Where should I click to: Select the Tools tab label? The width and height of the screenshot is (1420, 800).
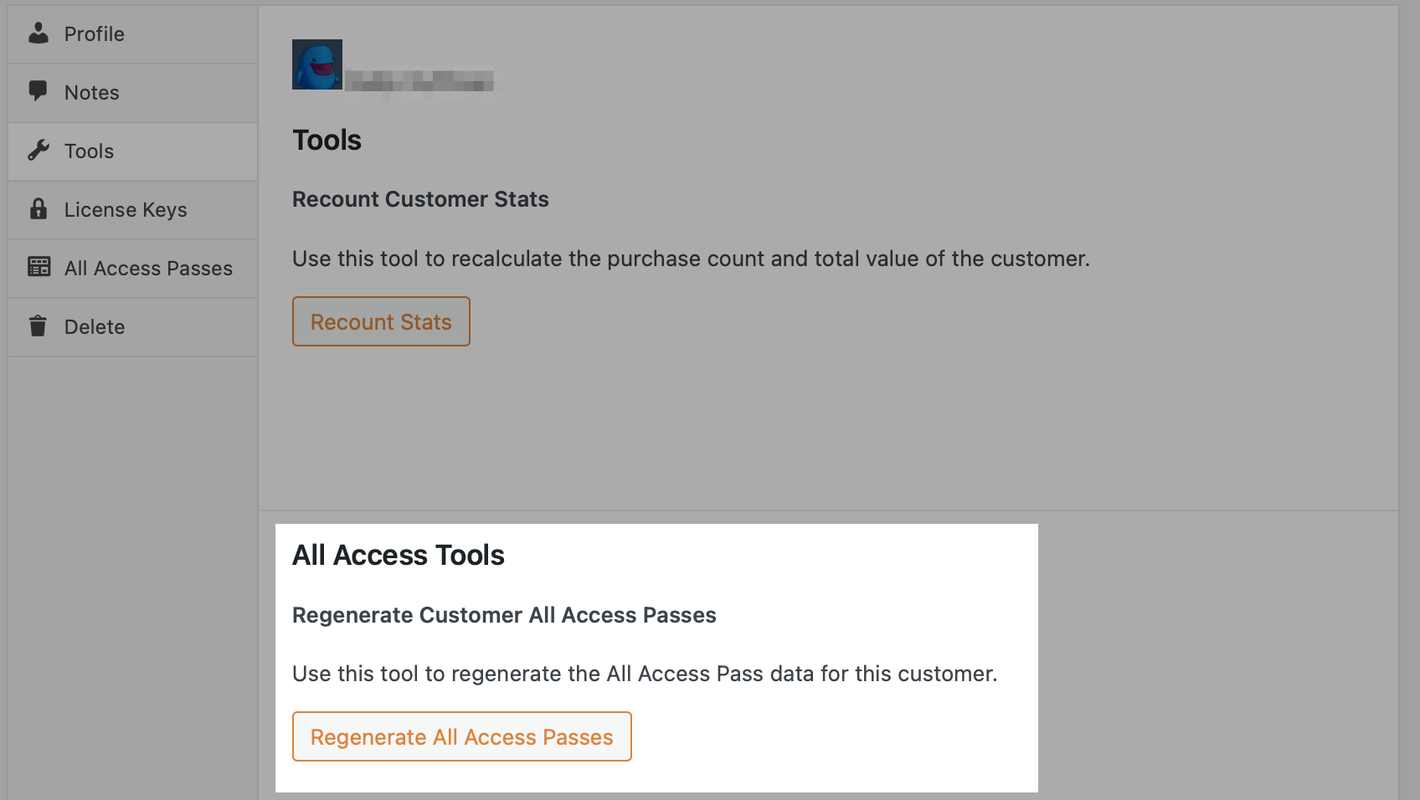point(89,151)
